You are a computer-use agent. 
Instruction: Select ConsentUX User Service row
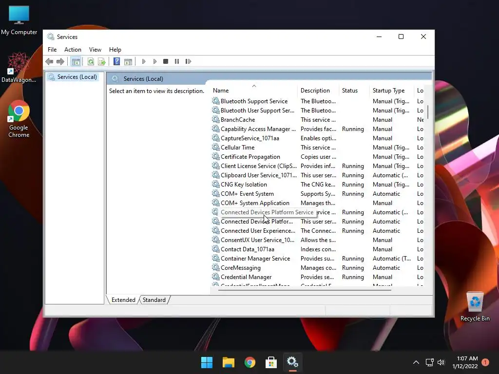[318, 240]
